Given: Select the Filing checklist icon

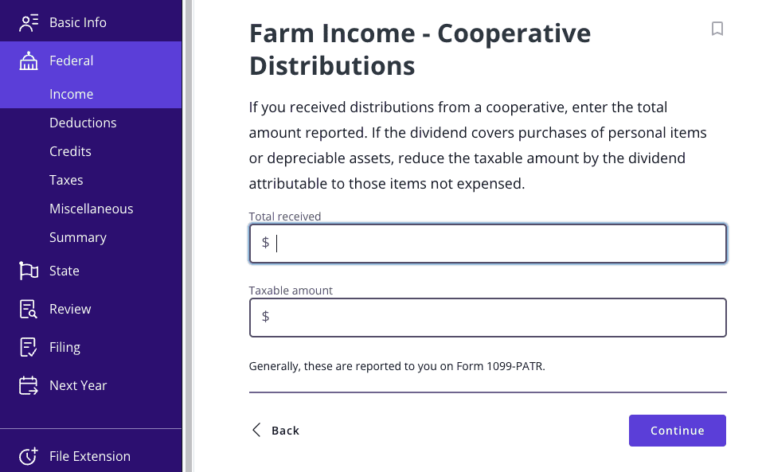Looking at the screenshot, I should tap(28, 347).
